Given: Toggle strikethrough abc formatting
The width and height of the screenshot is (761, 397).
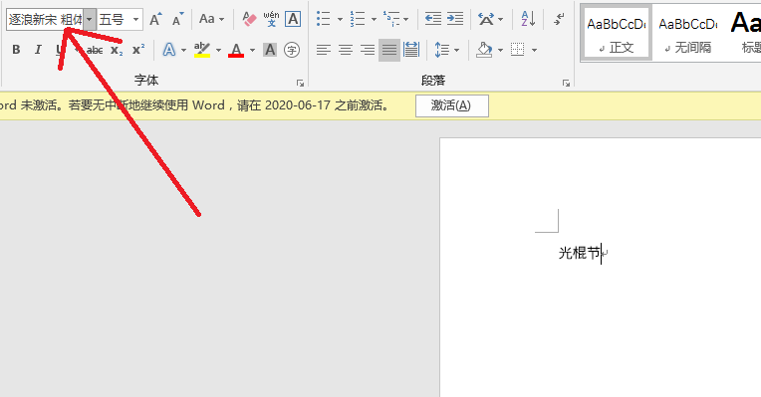Looking at the screenshot, I should pos(95,50).
